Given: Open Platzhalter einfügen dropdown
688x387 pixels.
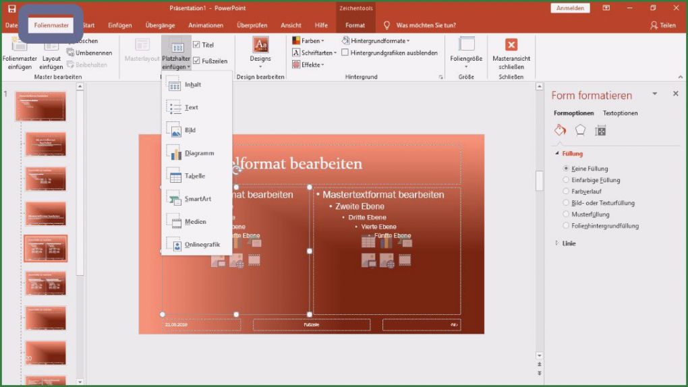Looking at the screenshot, I should click(176, 53).
